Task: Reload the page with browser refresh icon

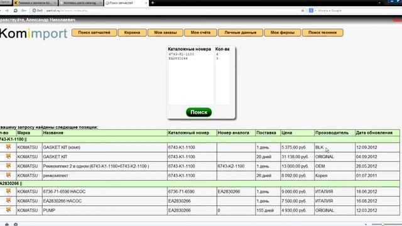Action: 15,11
